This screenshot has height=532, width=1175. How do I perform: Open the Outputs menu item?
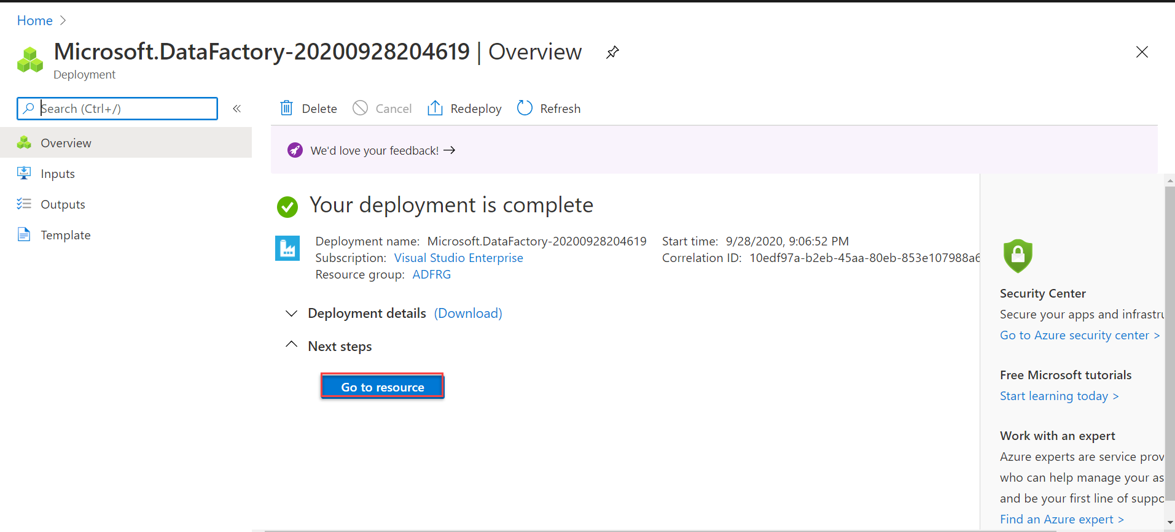point(63,204)
